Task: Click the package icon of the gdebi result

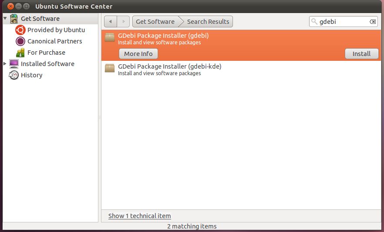Action: pyautogui.click(x=110, y=37)
